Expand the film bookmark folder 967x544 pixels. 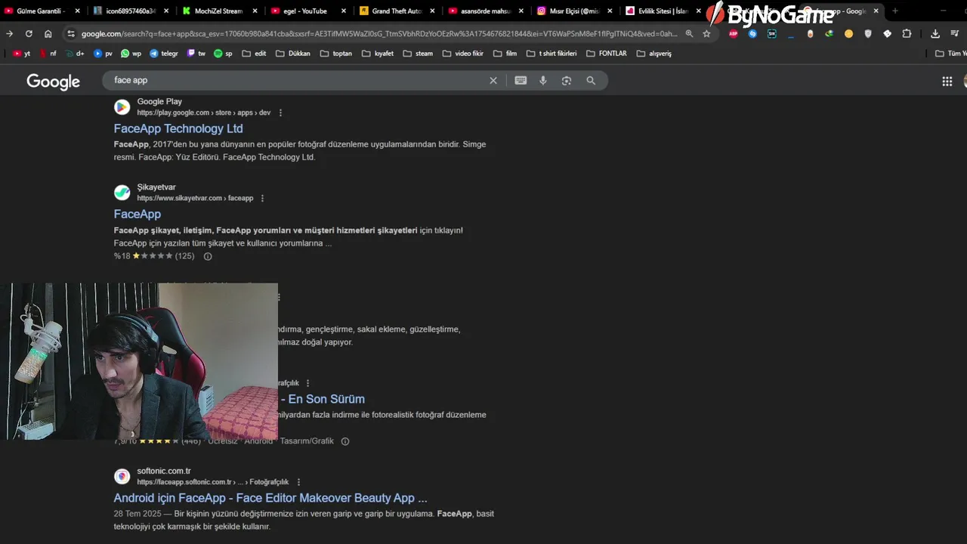[x=505, y=54]
